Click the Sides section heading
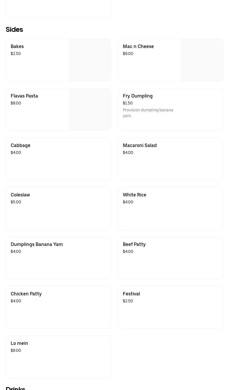233x390 pixels. pos(14,30)
